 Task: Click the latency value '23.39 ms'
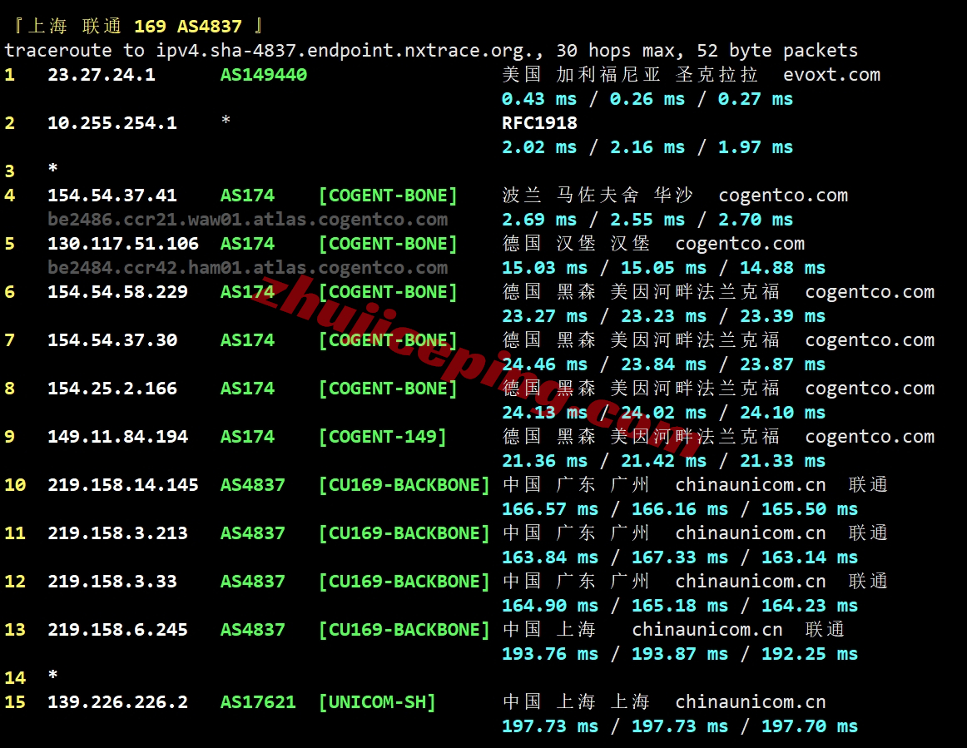coord(782,316)
